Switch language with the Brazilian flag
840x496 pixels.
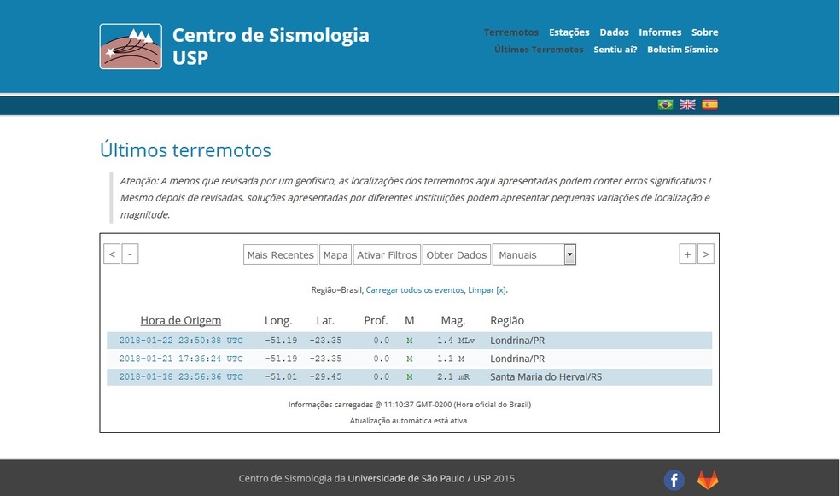pyautogui.click(x=665, y=105)
